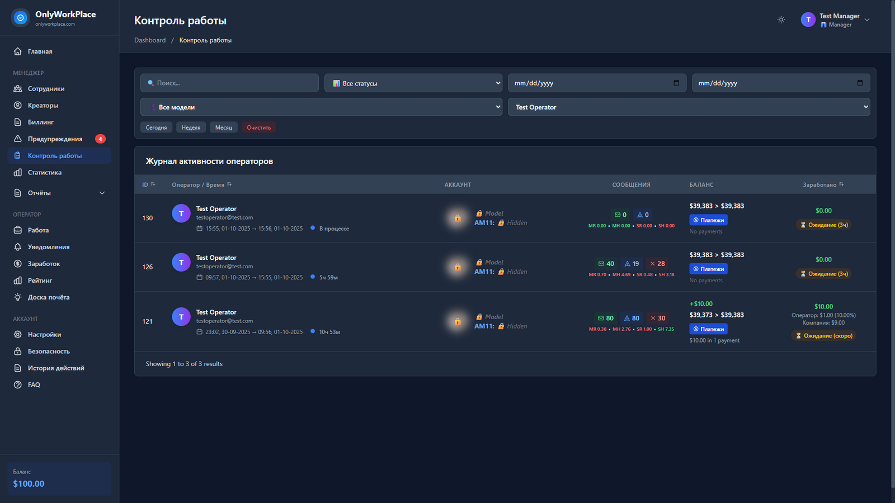Open the Все модели dropdown
Image resolution: width=895 pixels, height=503 pixels.
[x=321, y=107]
